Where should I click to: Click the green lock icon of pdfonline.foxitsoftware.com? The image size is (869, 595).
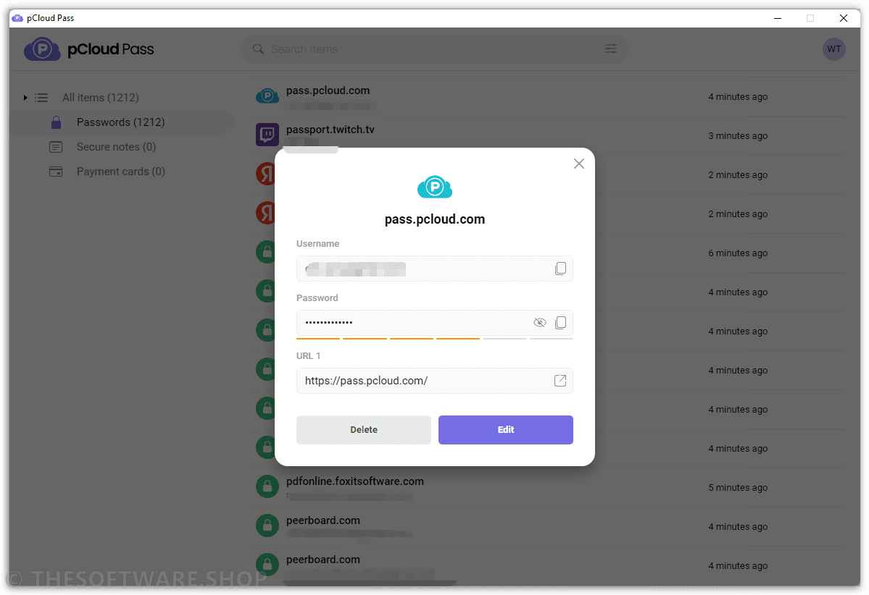pyautogui.click(x=267, y=486)
